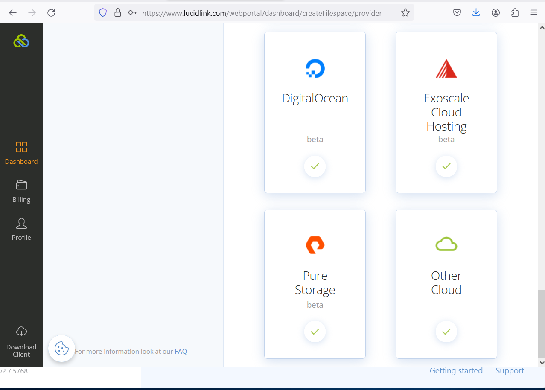
Task: Select the Pure Storage checkmark
Action: coord(315,332)
